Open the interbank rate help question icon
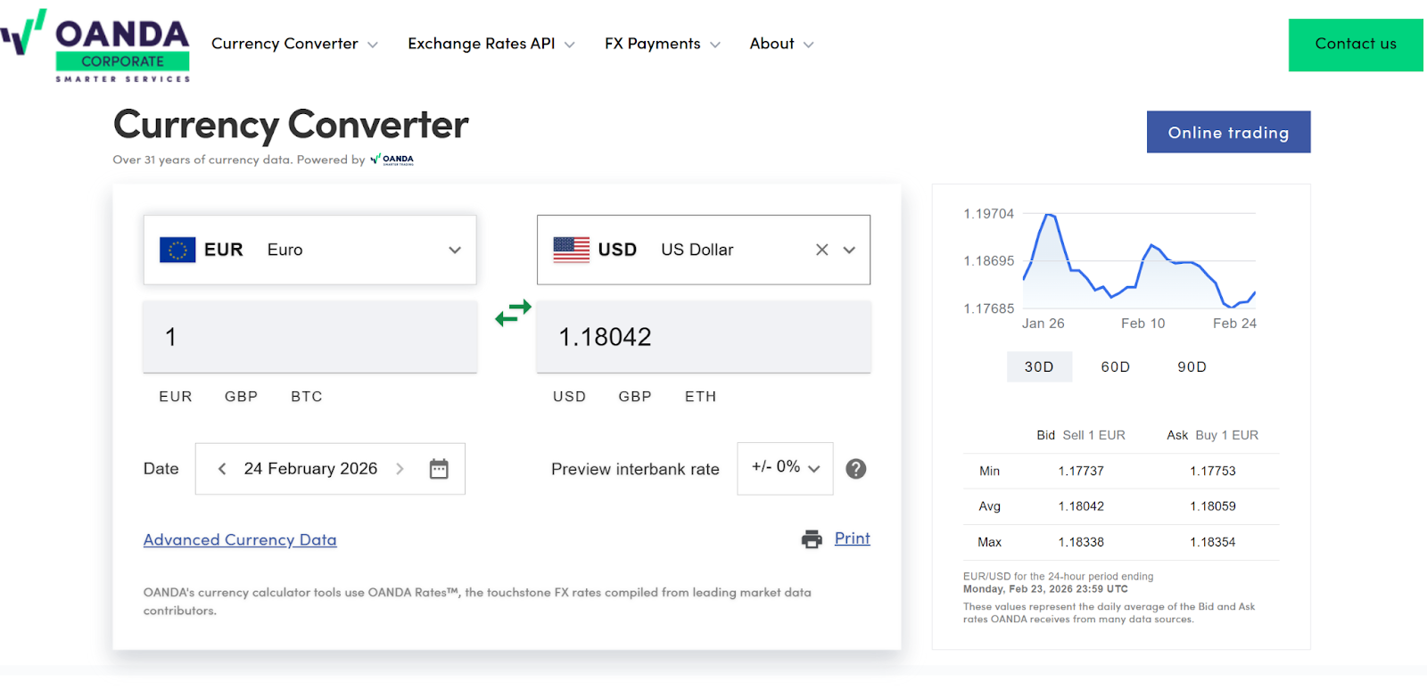Viewport: 1427px width, 690px height. pyautogui.click(x=856, y=469)
